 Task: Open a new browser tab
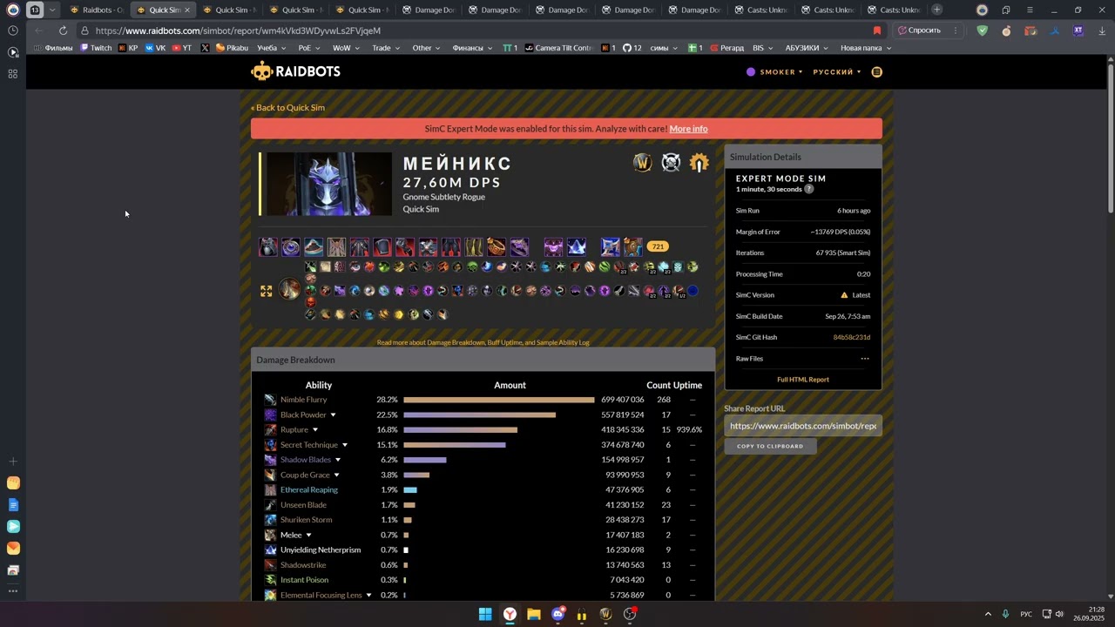[x=936, y=10]
